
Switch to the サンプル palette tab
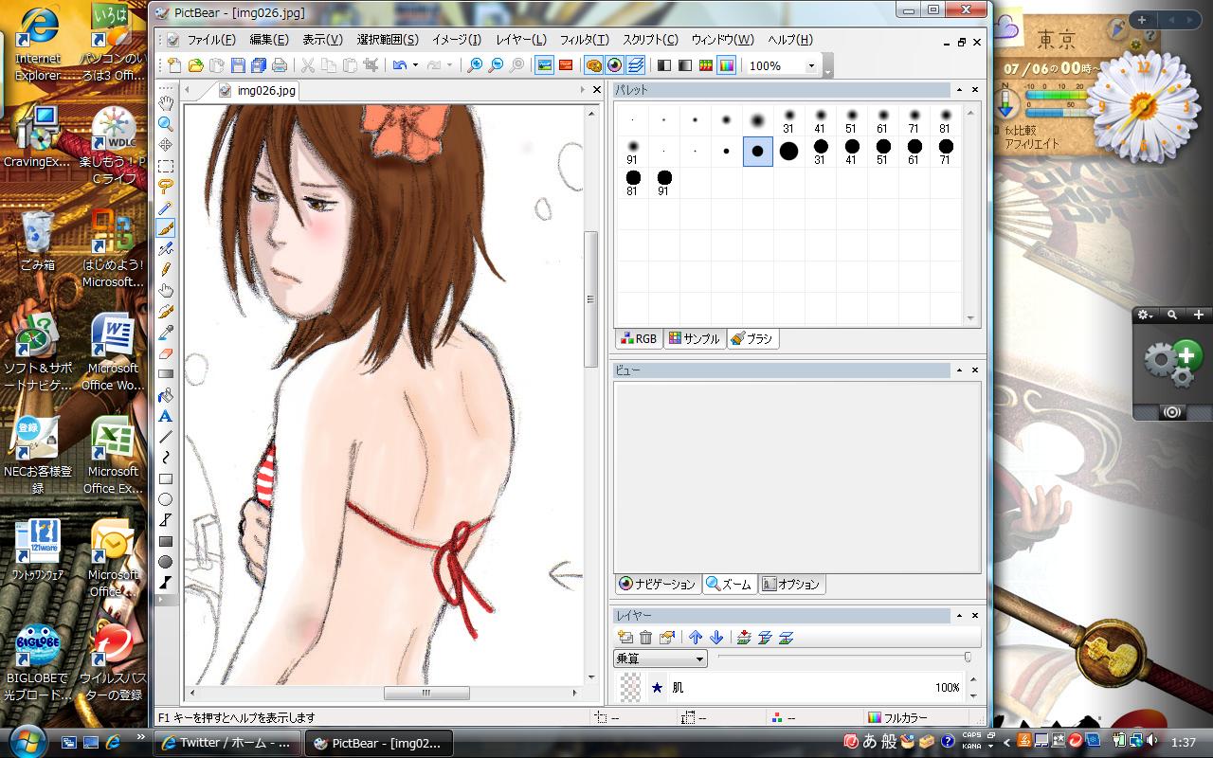(694, 338)
